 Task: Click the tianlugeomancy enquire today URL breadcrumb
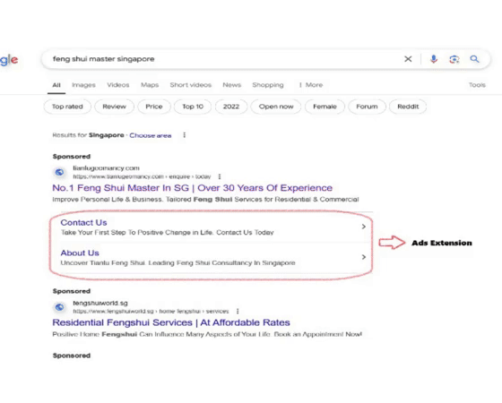pyautogui.click(x=142, y=176)
